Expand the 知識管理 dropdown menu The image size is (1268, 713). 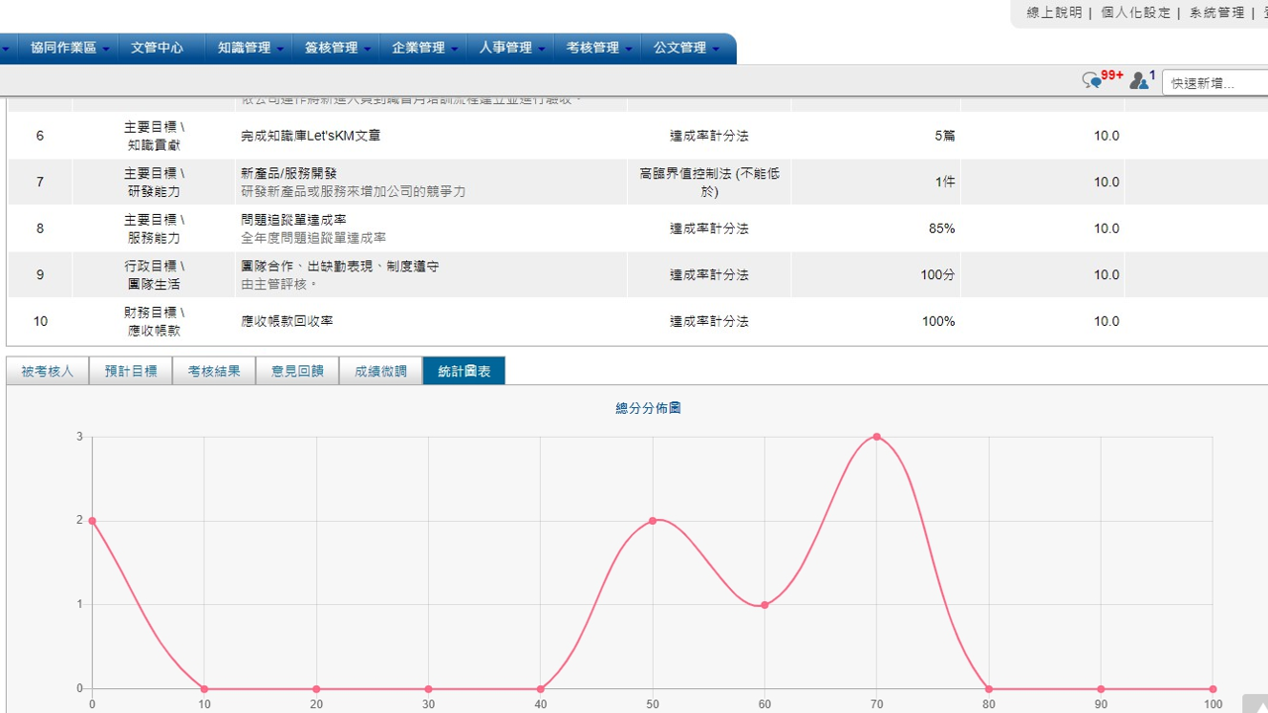pyautogui.click(x=250, y=48)
